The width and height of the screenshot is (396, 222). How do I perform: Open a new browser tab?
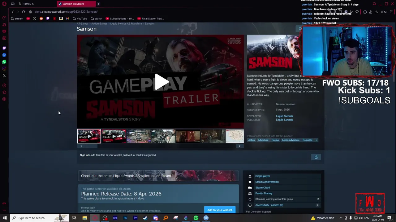[98, 4]
